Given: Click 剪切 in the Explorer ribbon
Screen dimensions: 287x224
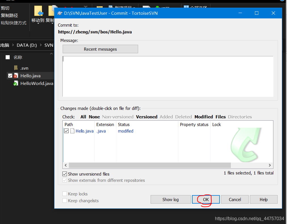Looking at the screenshot, I should point(5,8).
